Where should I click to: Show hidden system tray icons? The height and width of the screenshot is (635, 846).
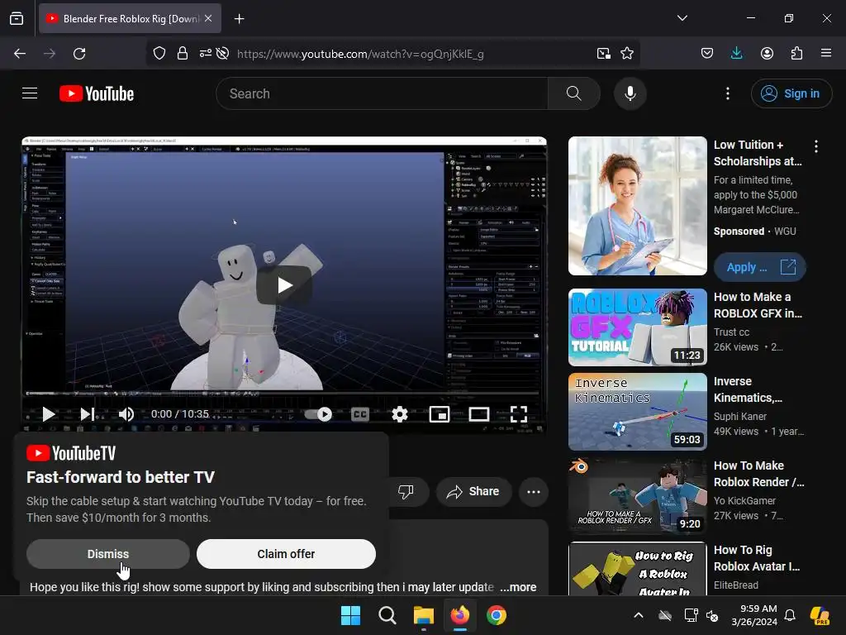coord(639,615)
